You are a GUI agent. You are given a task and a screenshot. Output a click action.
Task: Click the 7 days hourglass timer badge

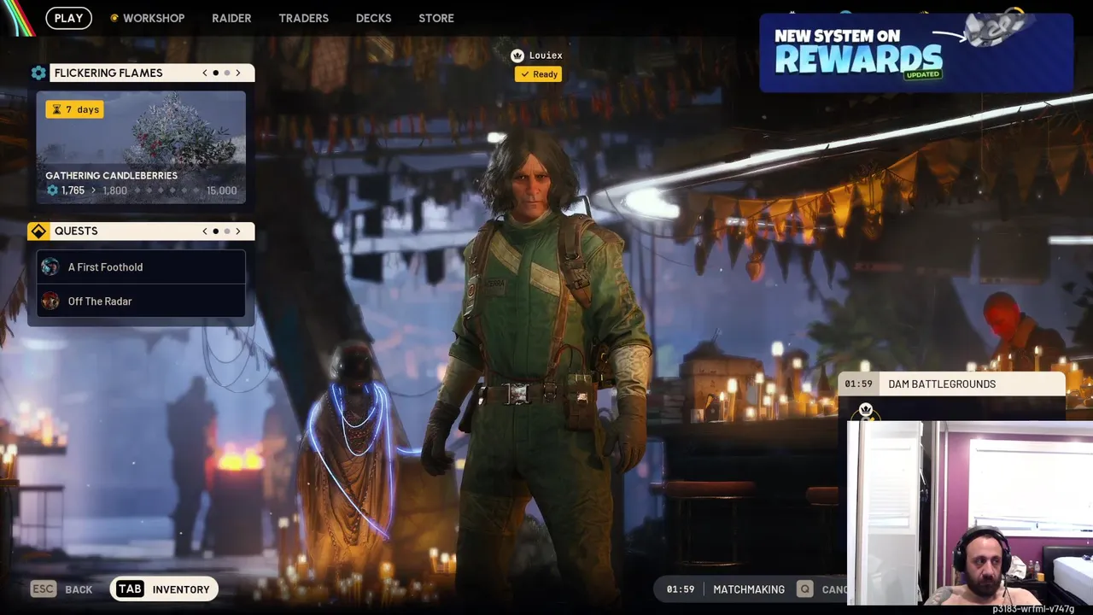click(x=74, y=109)
